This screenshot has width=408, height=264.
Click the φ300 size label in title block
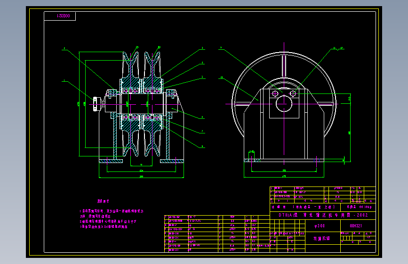(320, 226)
